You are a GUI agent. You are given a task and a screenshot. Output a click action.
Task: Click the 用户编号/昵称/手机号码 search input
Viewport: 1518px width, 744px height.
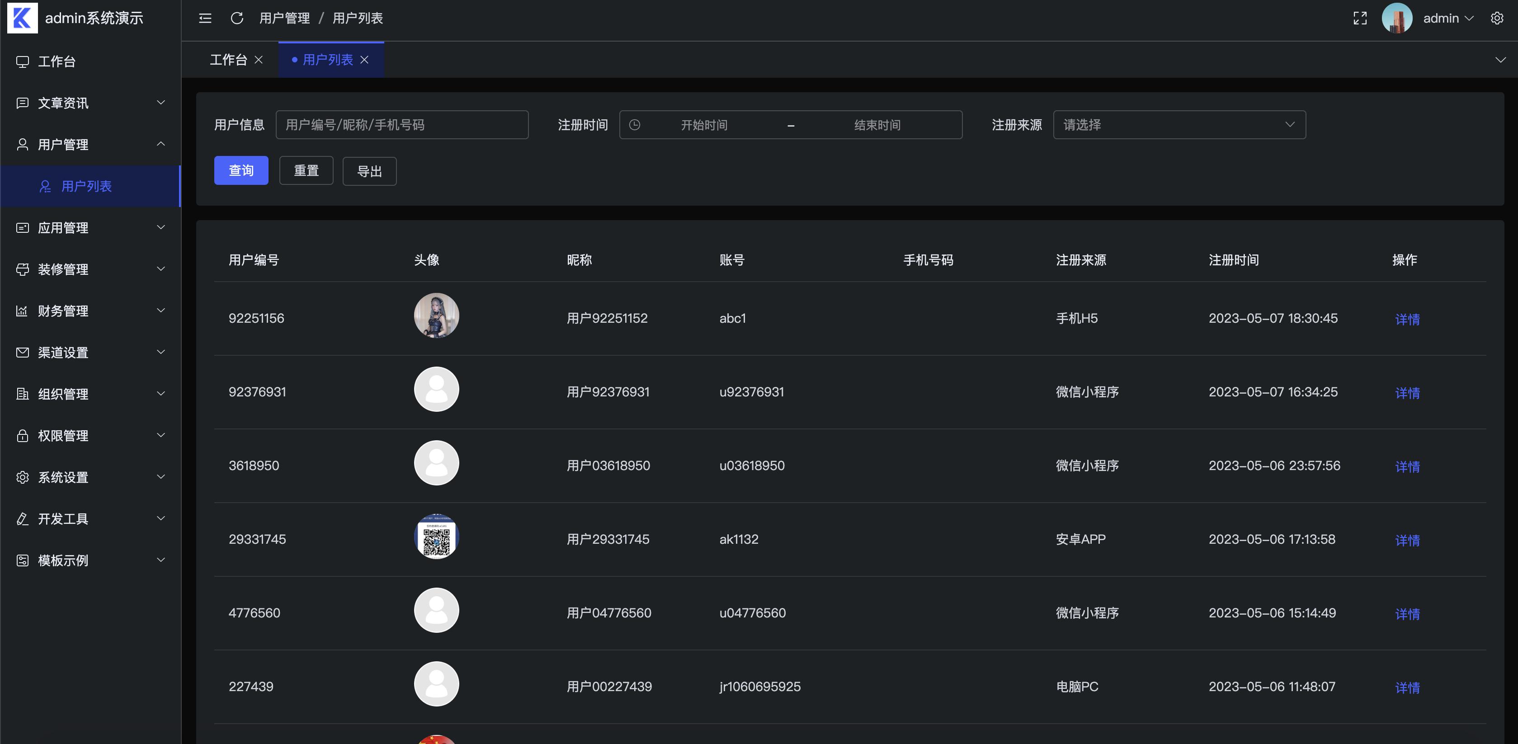(402, 124)
